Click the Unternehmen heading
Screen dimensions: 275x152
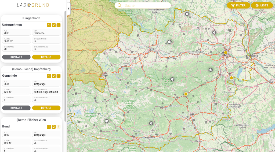click(12, 25)
